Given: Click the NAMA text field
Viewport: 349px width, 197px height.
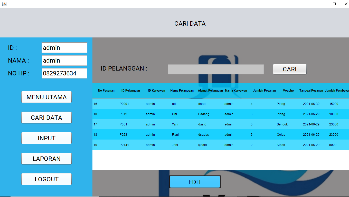Looking at the screenshot, I should [64, 61].
